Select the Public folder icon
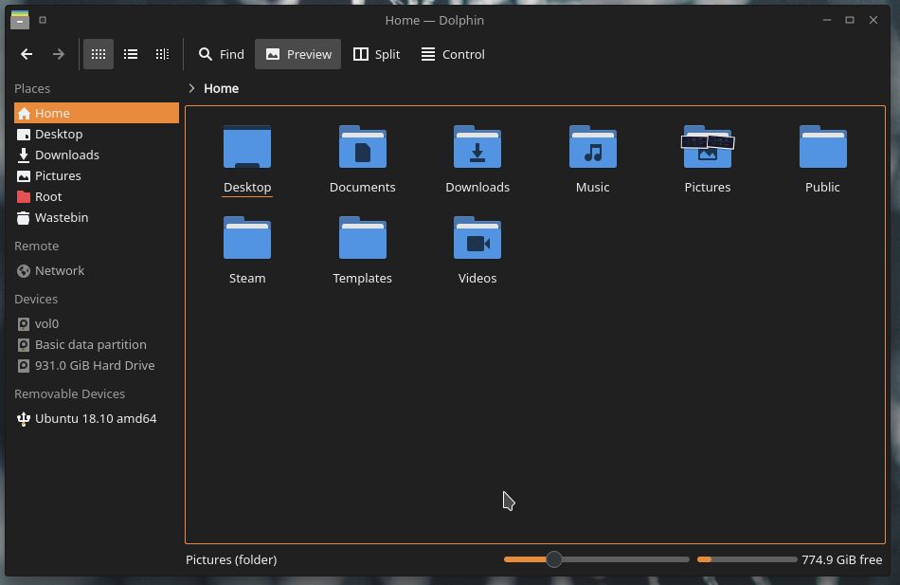The width and height of the screenshot is (900, 585). point(822,147)
